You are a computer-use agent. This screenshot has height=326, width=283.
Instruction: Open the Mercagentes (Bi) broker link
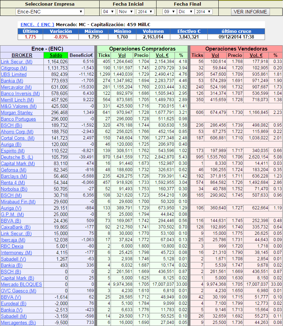pyautogui.click(x=18, y=323)
